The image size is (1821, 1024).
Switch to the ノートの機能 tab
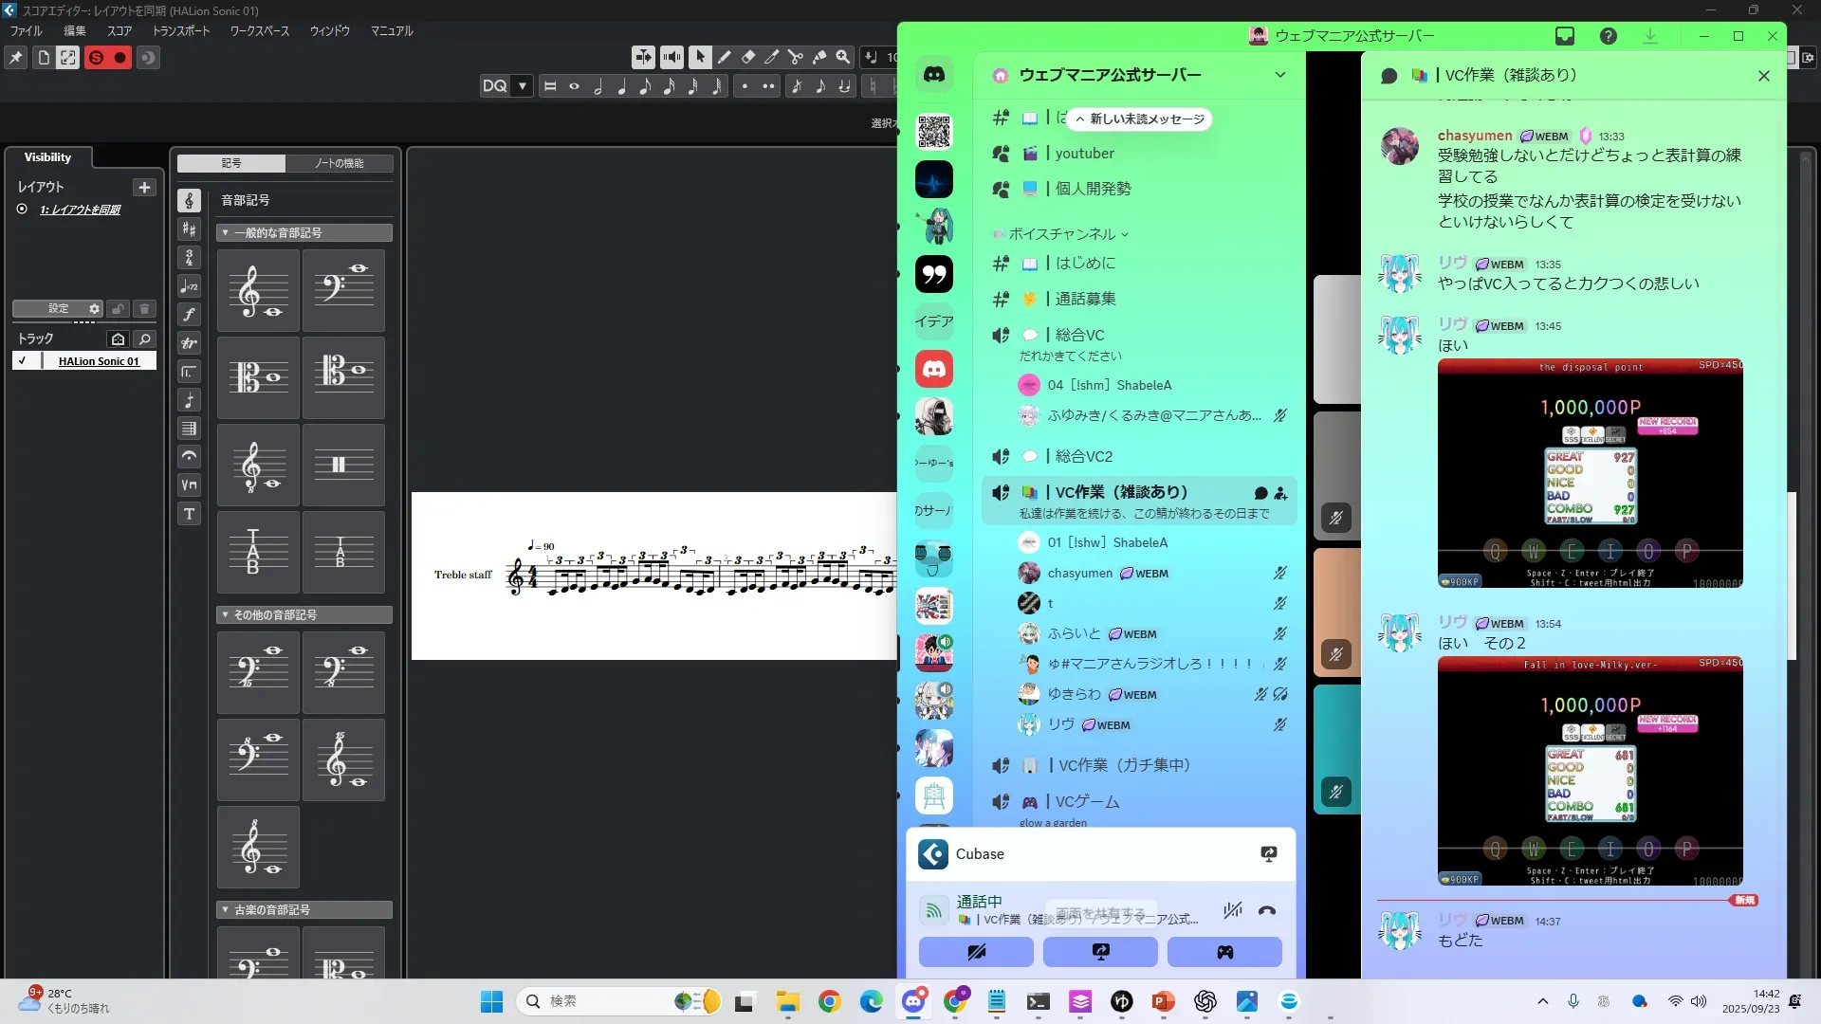pyautogui.click(x=339, y=163)
